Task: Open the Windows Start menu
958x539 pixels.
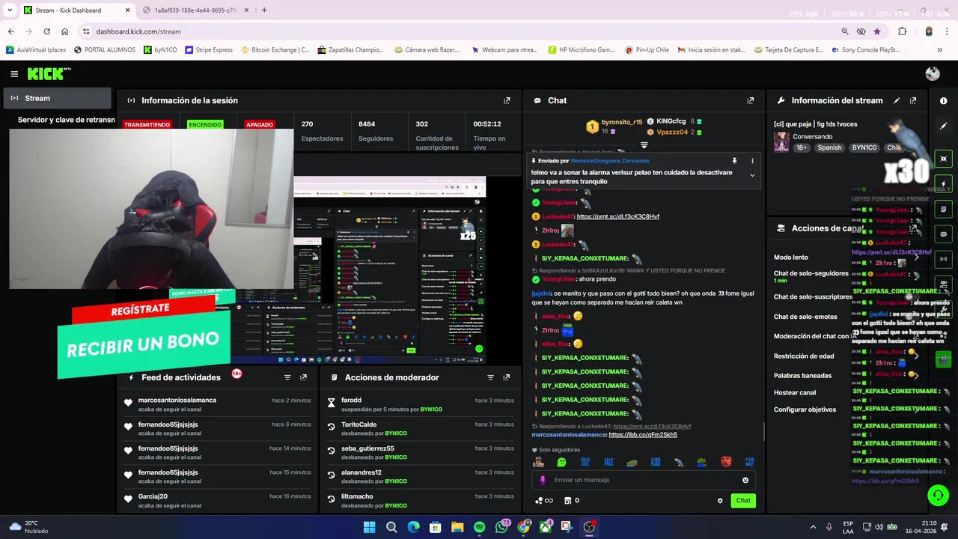Action: pos(369,527)
